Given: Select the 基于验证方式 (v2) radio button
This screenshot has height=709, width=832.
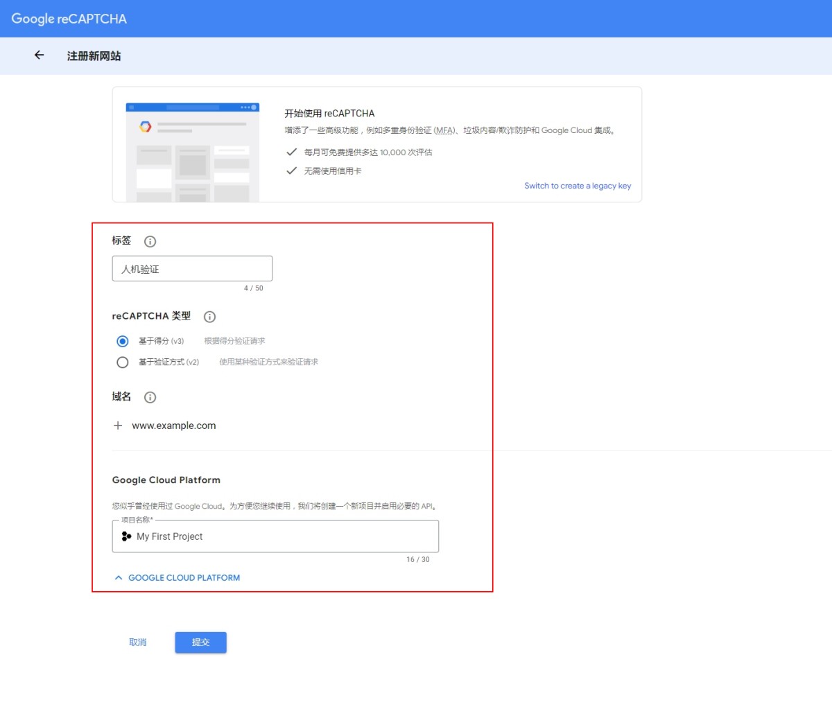Looking at the screenshot, I should pyautogui.click(x=123, y=362).
